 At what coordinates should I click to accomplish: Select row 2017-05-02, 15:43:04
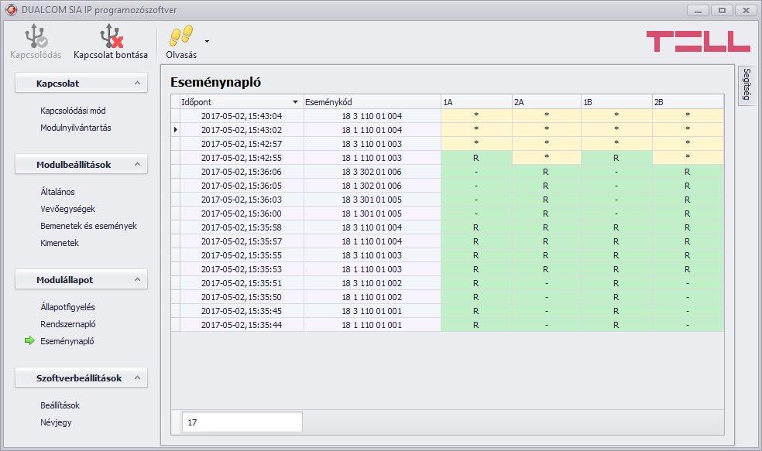tap(447, 116)
